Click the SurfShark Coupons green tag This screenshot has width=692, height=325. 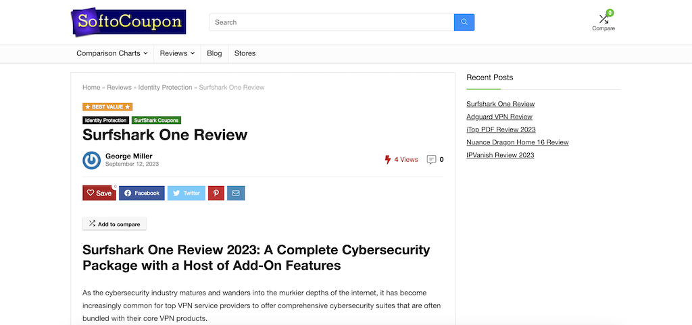click(x=156, y=120)
